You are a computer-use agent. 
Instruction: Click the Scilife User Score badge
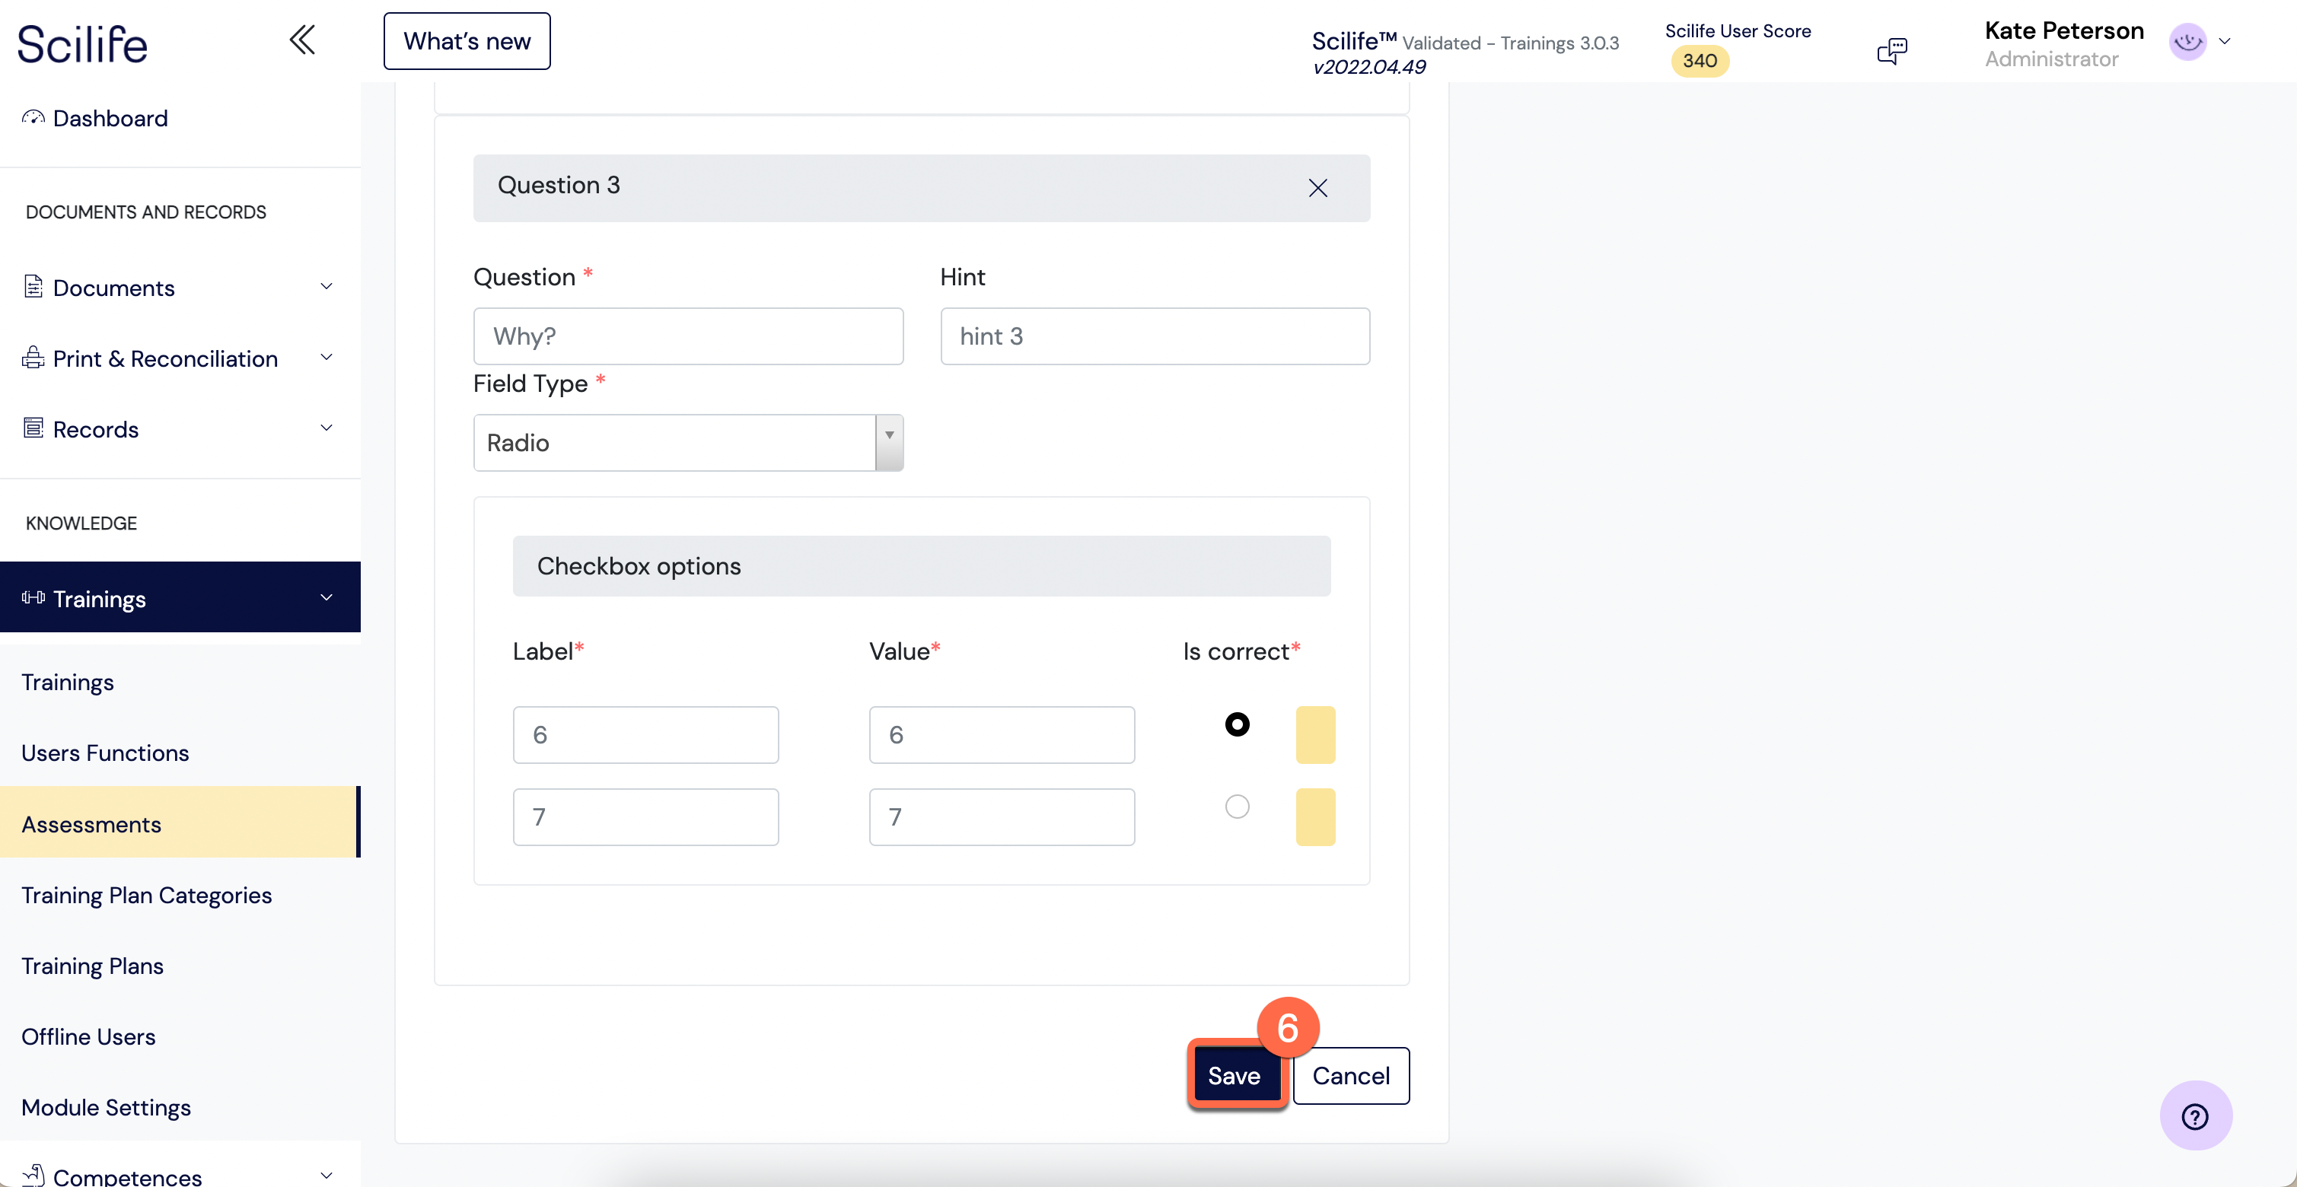click(1699, 61)
